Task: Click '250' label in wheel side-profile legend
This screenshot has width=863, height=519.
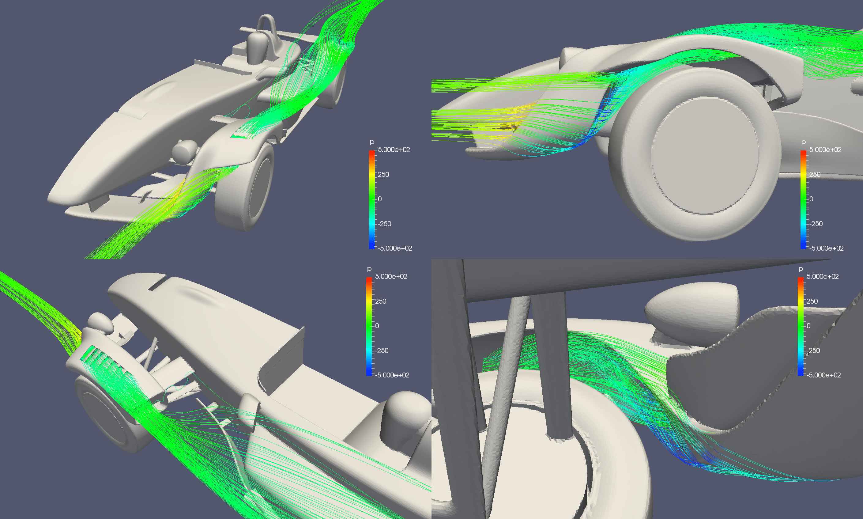Action: click(815, 175)
